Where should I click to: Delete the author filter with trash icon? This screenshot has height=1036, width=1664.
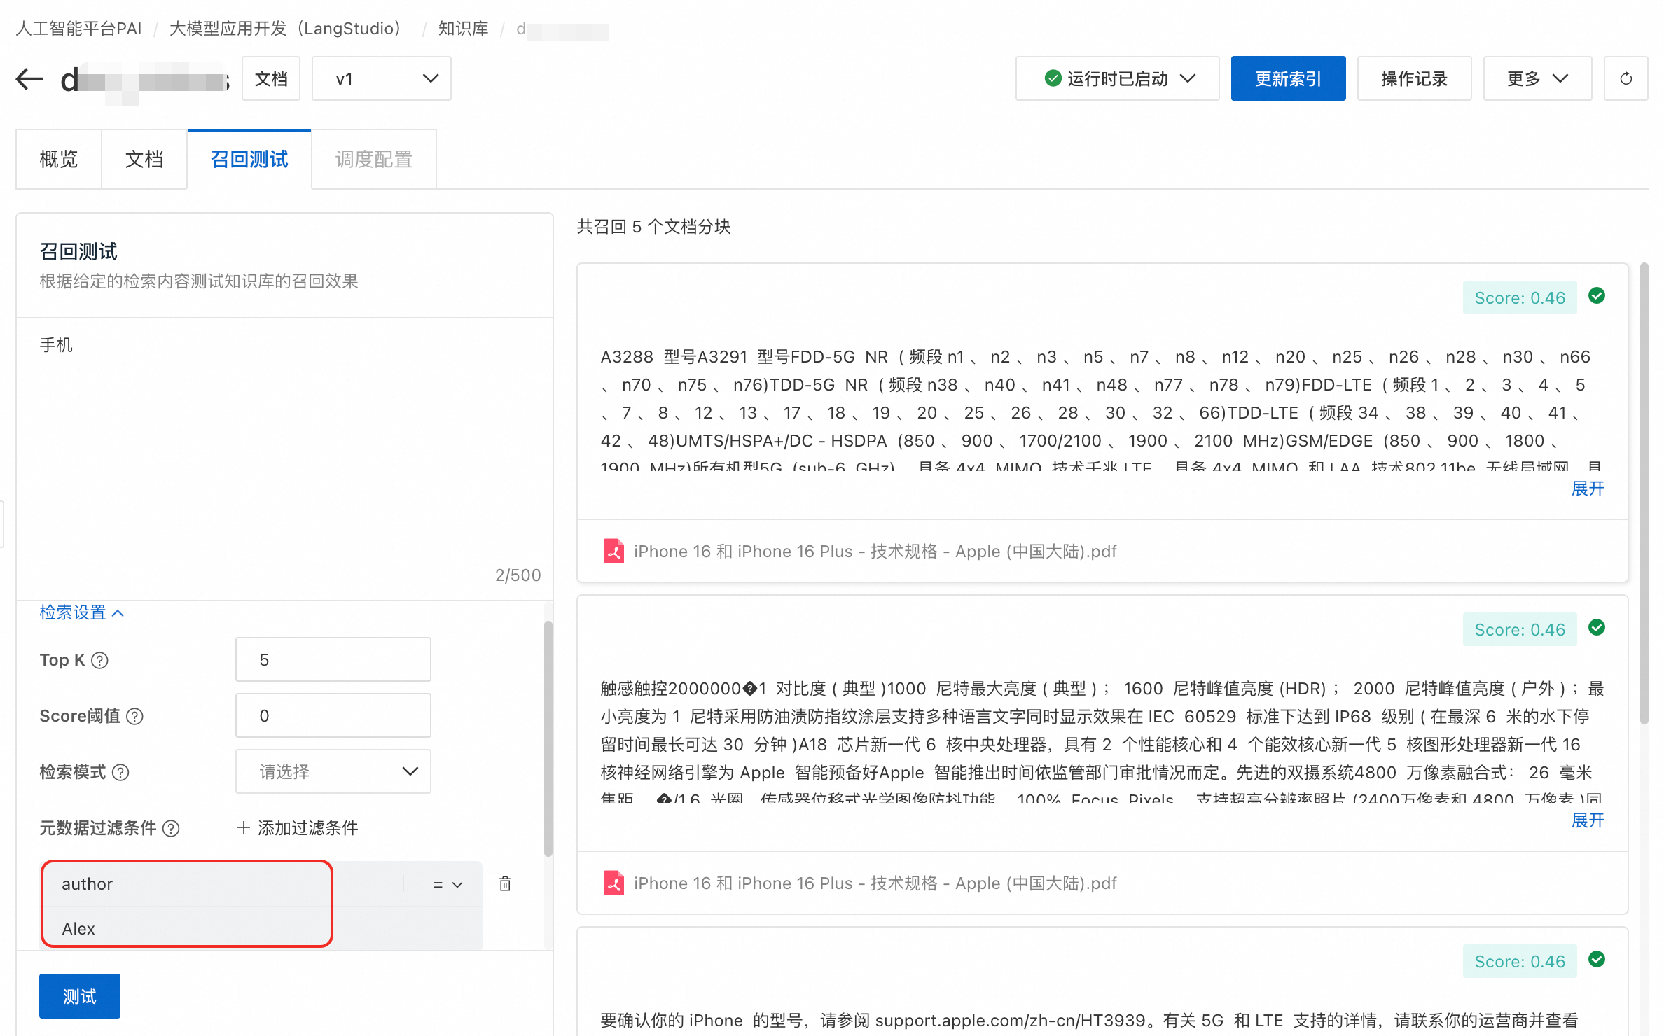pyautogui.click(x=505, y=883)
